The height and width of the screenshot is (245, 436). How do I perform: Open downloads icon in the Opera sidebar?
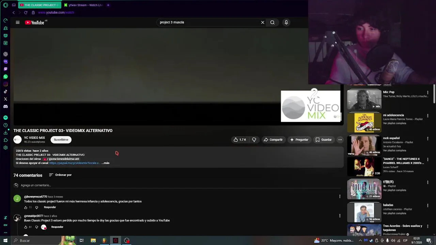pyautogui.click(x=5, y=133)
